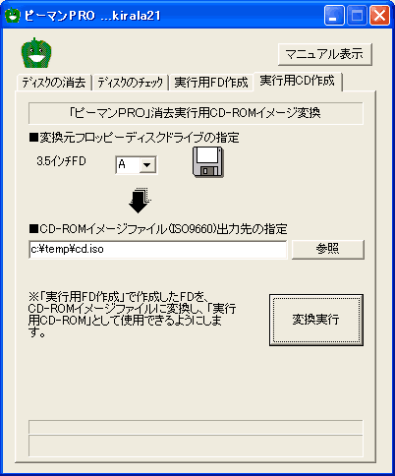Go to 実行用FD作成 tab
The height and width of the screenshot is (476, 395).
[x=211, y=82]
